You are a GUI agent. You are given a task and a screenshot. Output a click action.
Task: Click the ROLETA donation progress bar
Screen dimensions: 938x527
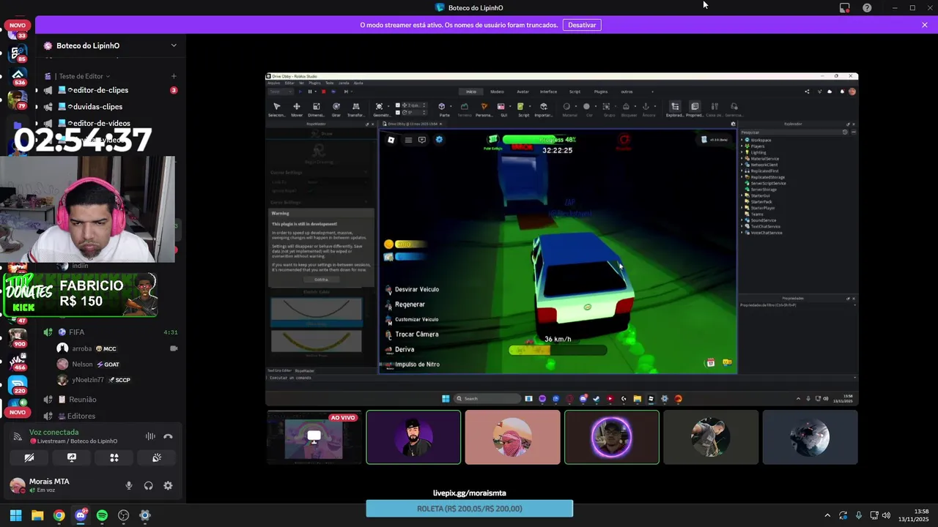tap(470, 509)
